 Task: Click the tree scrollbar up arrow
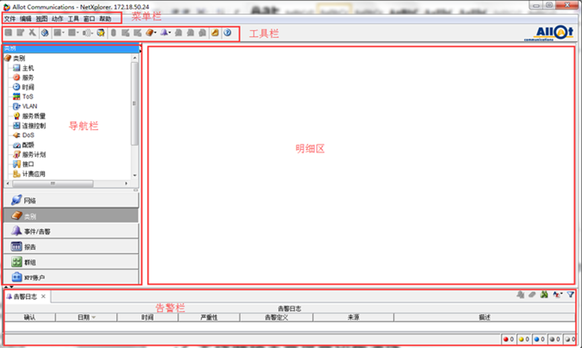pyautogui.click(x=135, y=58)
